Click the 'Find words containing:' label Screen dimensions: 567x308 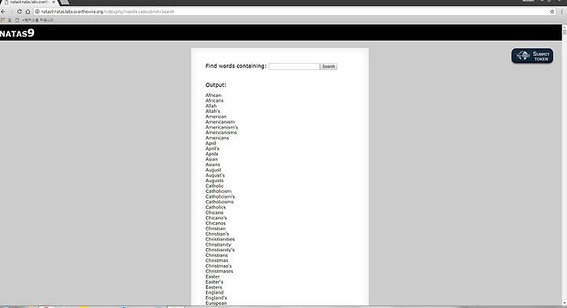235,66
